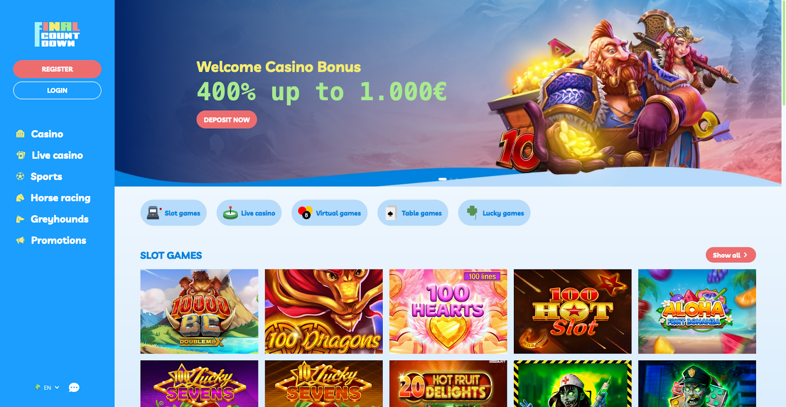This screenshot has width=786, height=407.
Task: Click the REGISTER button
Action: tap(57, 69)
